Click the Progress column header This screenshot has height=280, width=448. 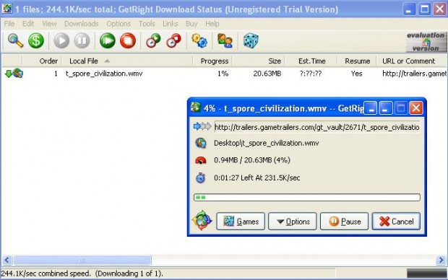pos(212,61)
